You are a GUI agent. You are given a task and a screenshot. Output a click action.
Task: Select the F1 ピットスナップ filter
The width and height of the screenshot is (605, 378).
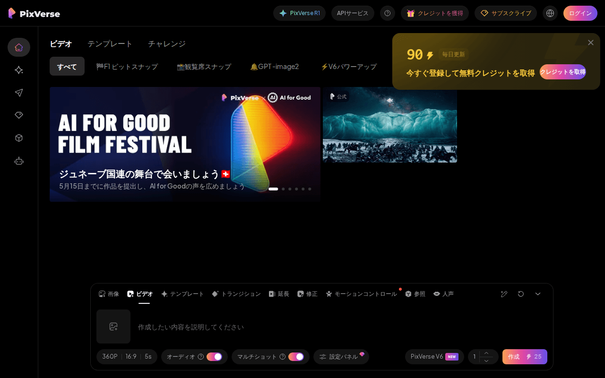[127, 66]
